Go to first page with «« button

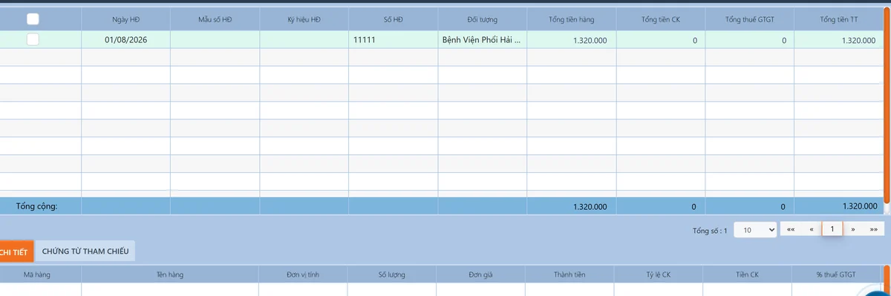tap(791, 230)
